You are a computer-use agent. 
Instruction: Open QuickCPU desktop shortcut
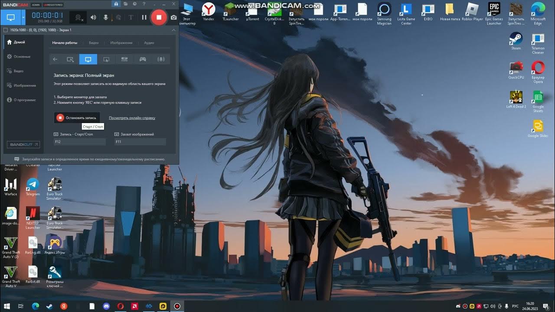(x=516, y=70)
